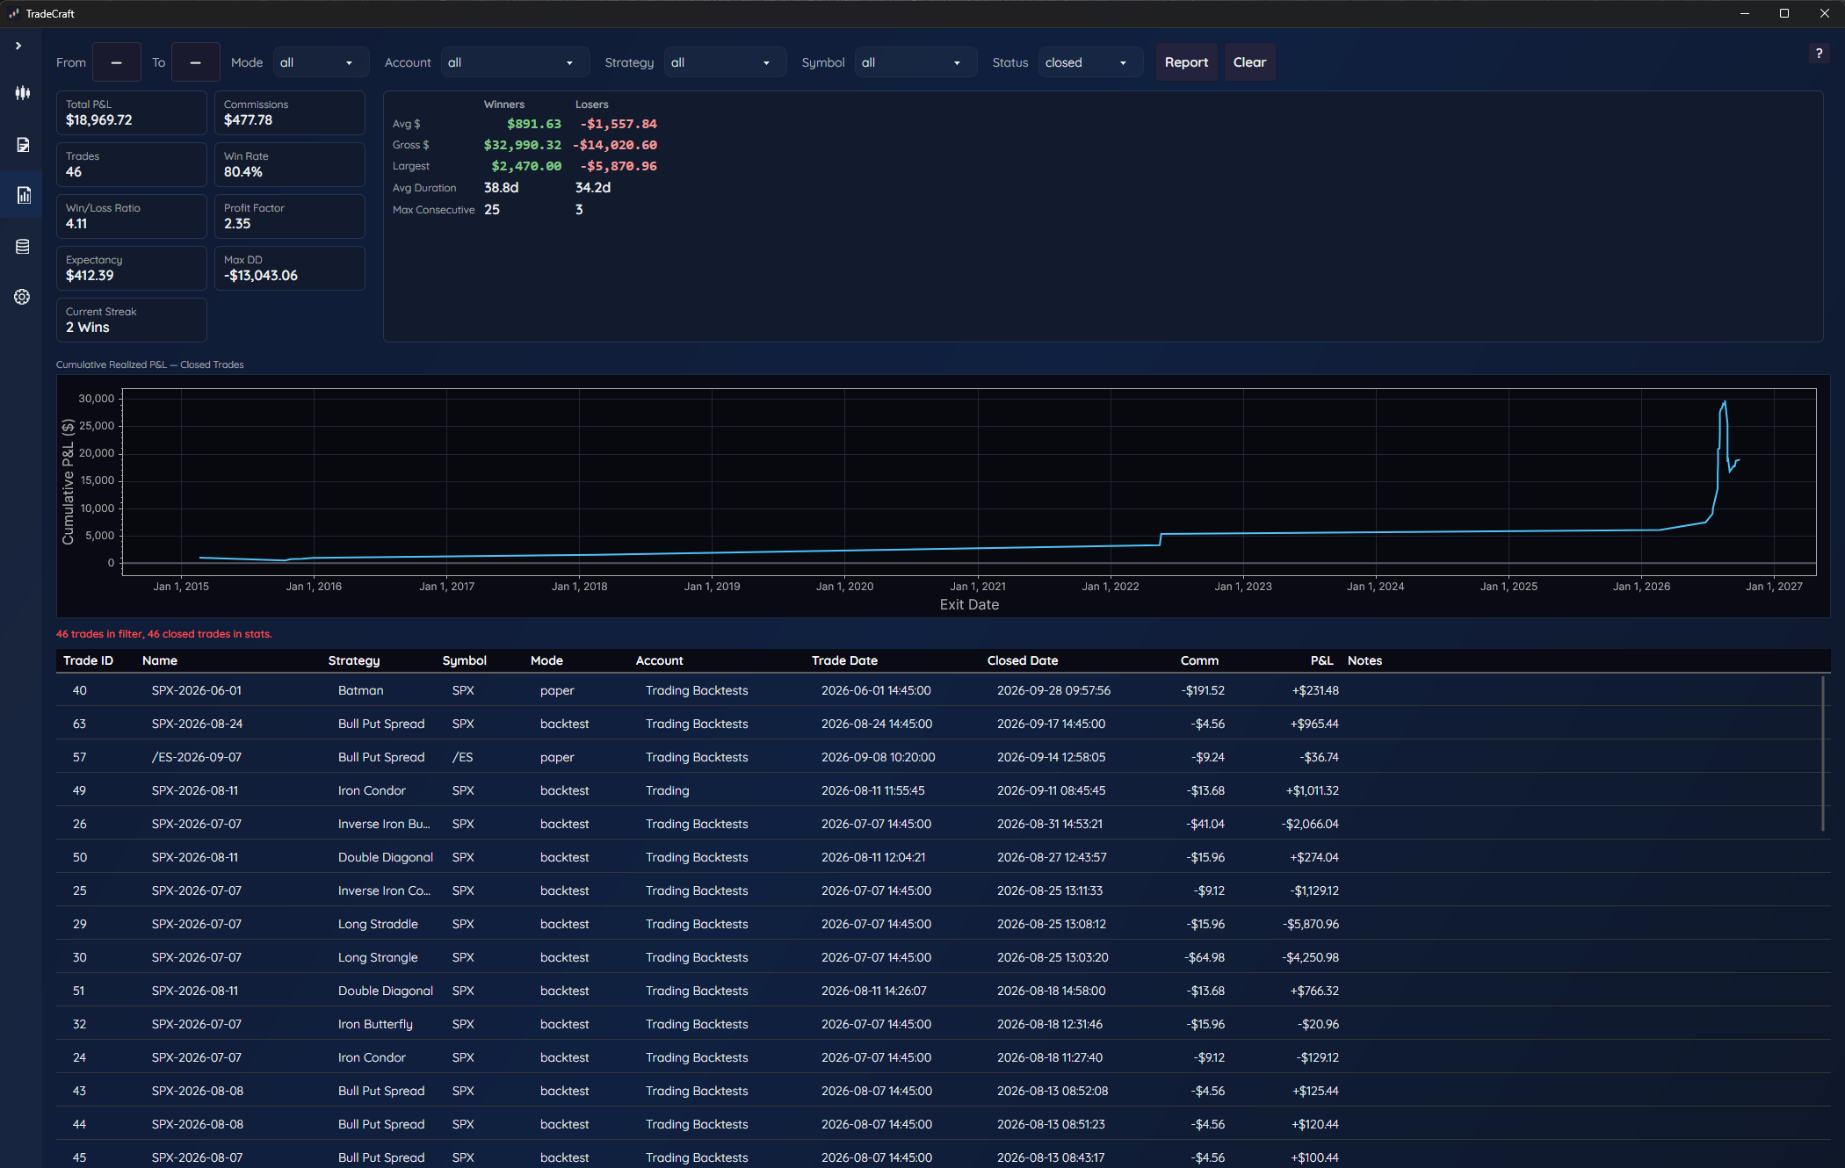Click Long Strangle strategy cell

378,957
